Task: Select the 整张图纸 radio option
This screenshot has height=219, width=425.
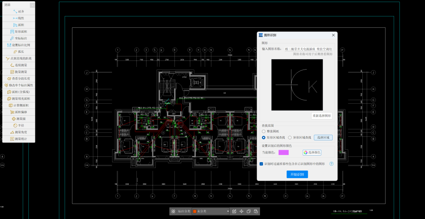Action: pos(264,131)
